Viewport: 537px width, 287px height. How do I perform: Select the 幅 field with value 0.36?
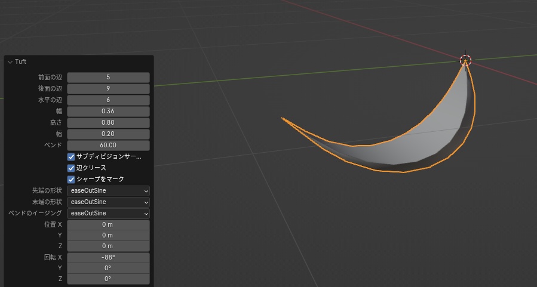(108, 111)
